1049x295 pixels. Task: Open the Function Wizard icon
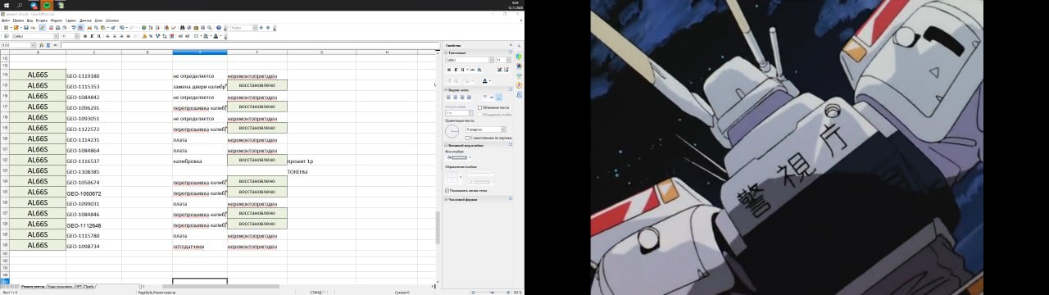41,45
